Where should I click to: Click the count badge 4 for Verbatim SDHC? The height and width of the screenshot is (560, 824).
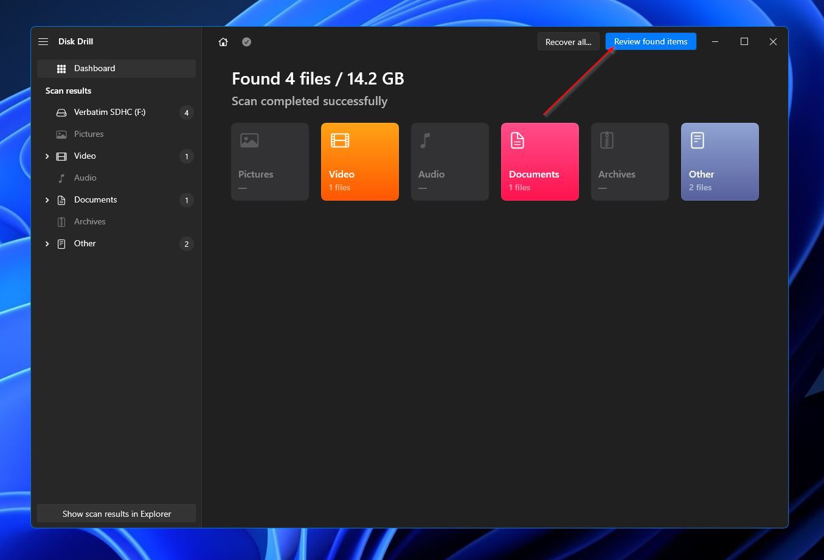tap(187, 112)
